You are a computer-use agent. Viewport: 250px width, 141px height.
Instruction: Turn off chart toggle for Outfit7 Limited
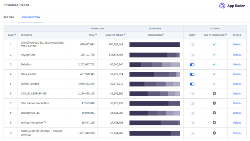(192, 84)
